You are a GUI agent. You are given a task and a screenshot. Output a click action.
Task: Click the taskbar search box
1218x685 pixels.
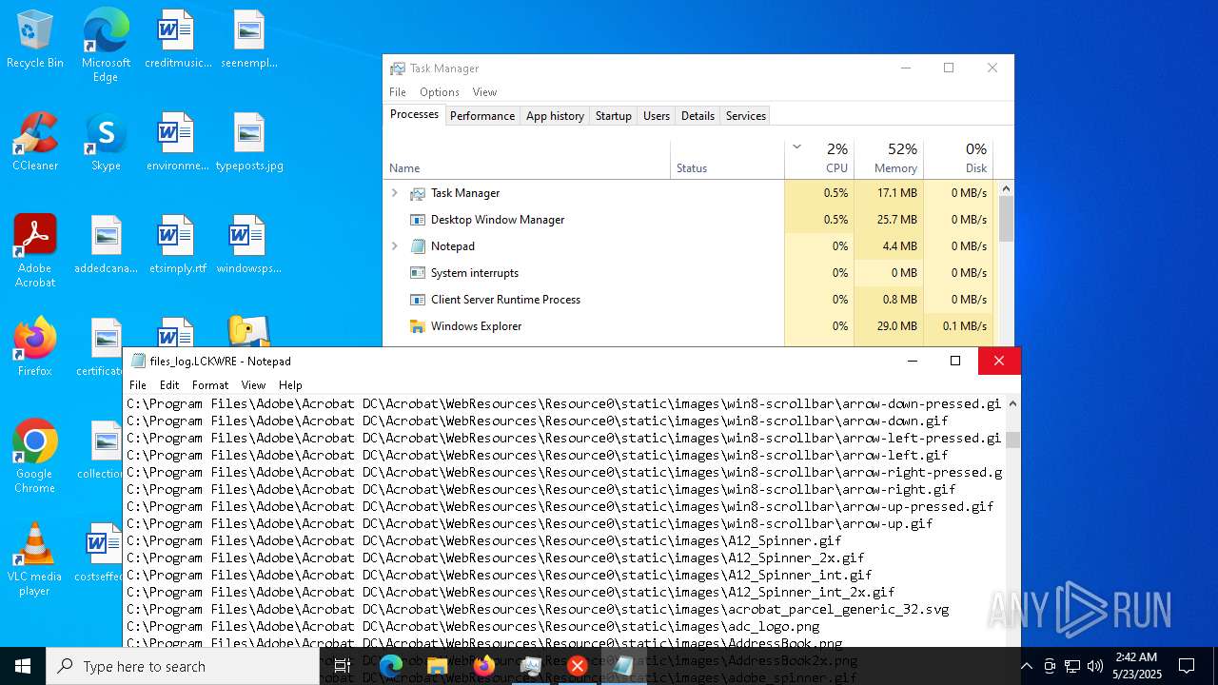(x=183, y=666)
